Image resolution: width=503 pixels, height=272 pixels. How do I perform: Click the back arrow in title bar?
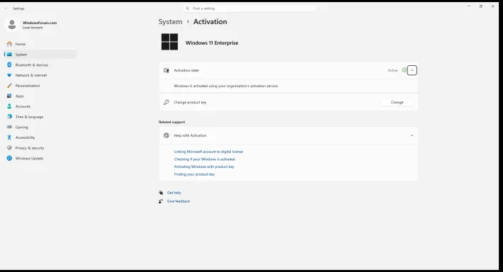(6, 8)
